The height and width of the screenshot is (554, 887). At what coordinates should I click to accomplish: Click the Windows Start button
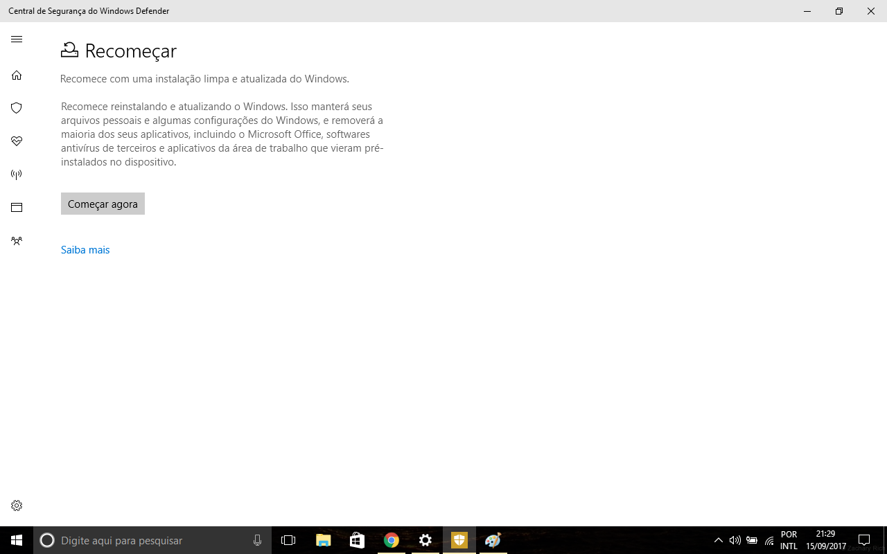tap(17, 540)
